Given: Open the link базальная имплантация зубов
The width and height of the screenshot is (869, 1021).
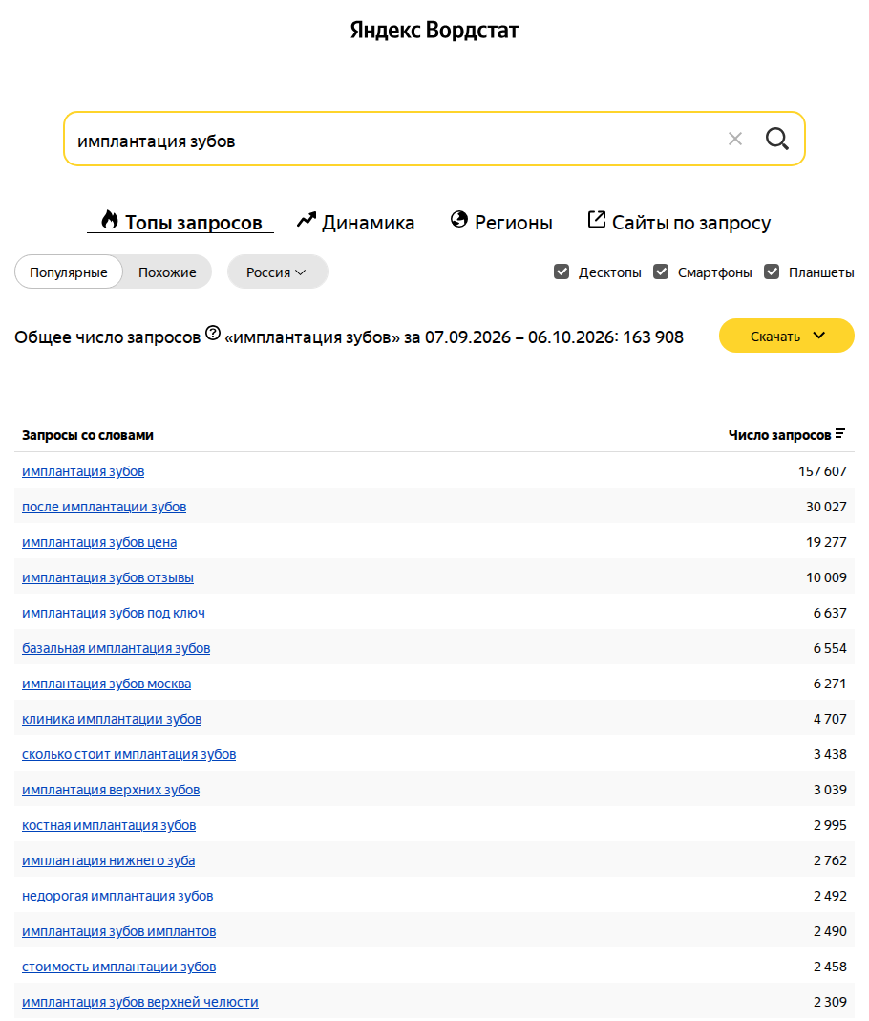Looking at the screenshot, I should click(117, 648).
